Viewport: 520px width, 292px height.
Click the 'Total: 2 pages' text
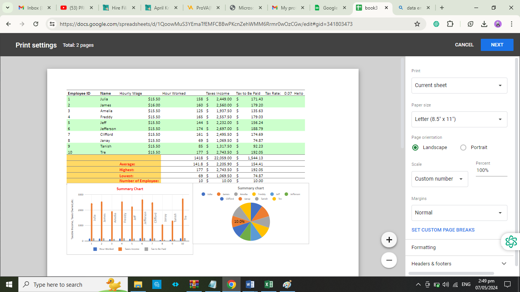click(78, 45)
